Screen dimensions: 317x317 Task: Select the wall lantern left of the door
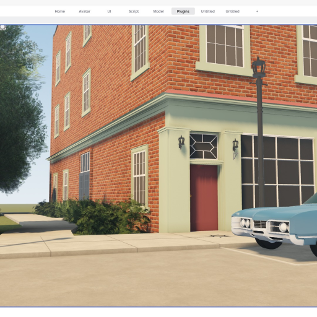click(x=181, y=142)
